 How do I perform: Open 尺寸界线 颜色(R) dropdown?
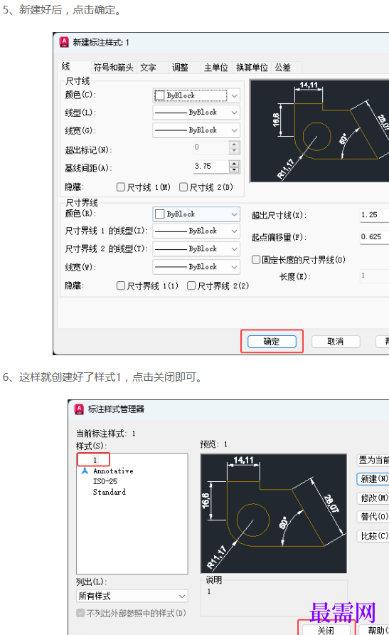pyautogui.click(x=196, y=214)
